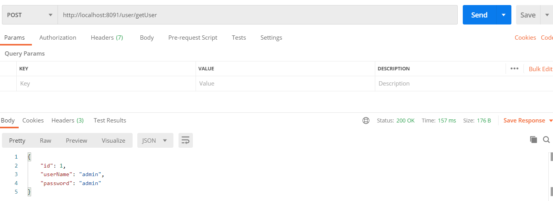Expand the Send button arrow options
The height and width of the screenshot is (201, 553).
pos(504,15)
